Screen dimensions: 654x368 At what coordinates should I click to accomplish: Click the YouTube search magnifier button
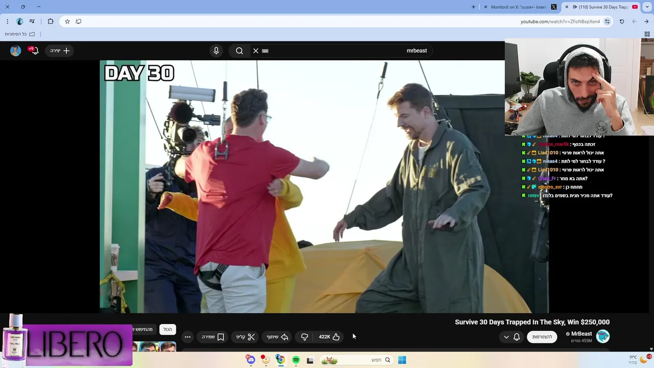point(239,51)
